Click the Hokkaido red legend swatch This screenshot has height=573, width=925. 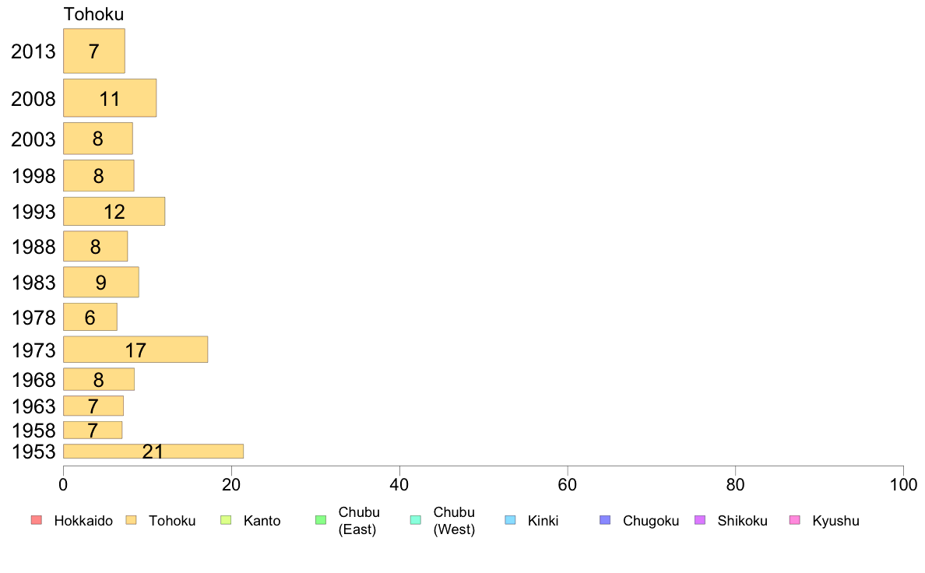(x=37, y=520)
